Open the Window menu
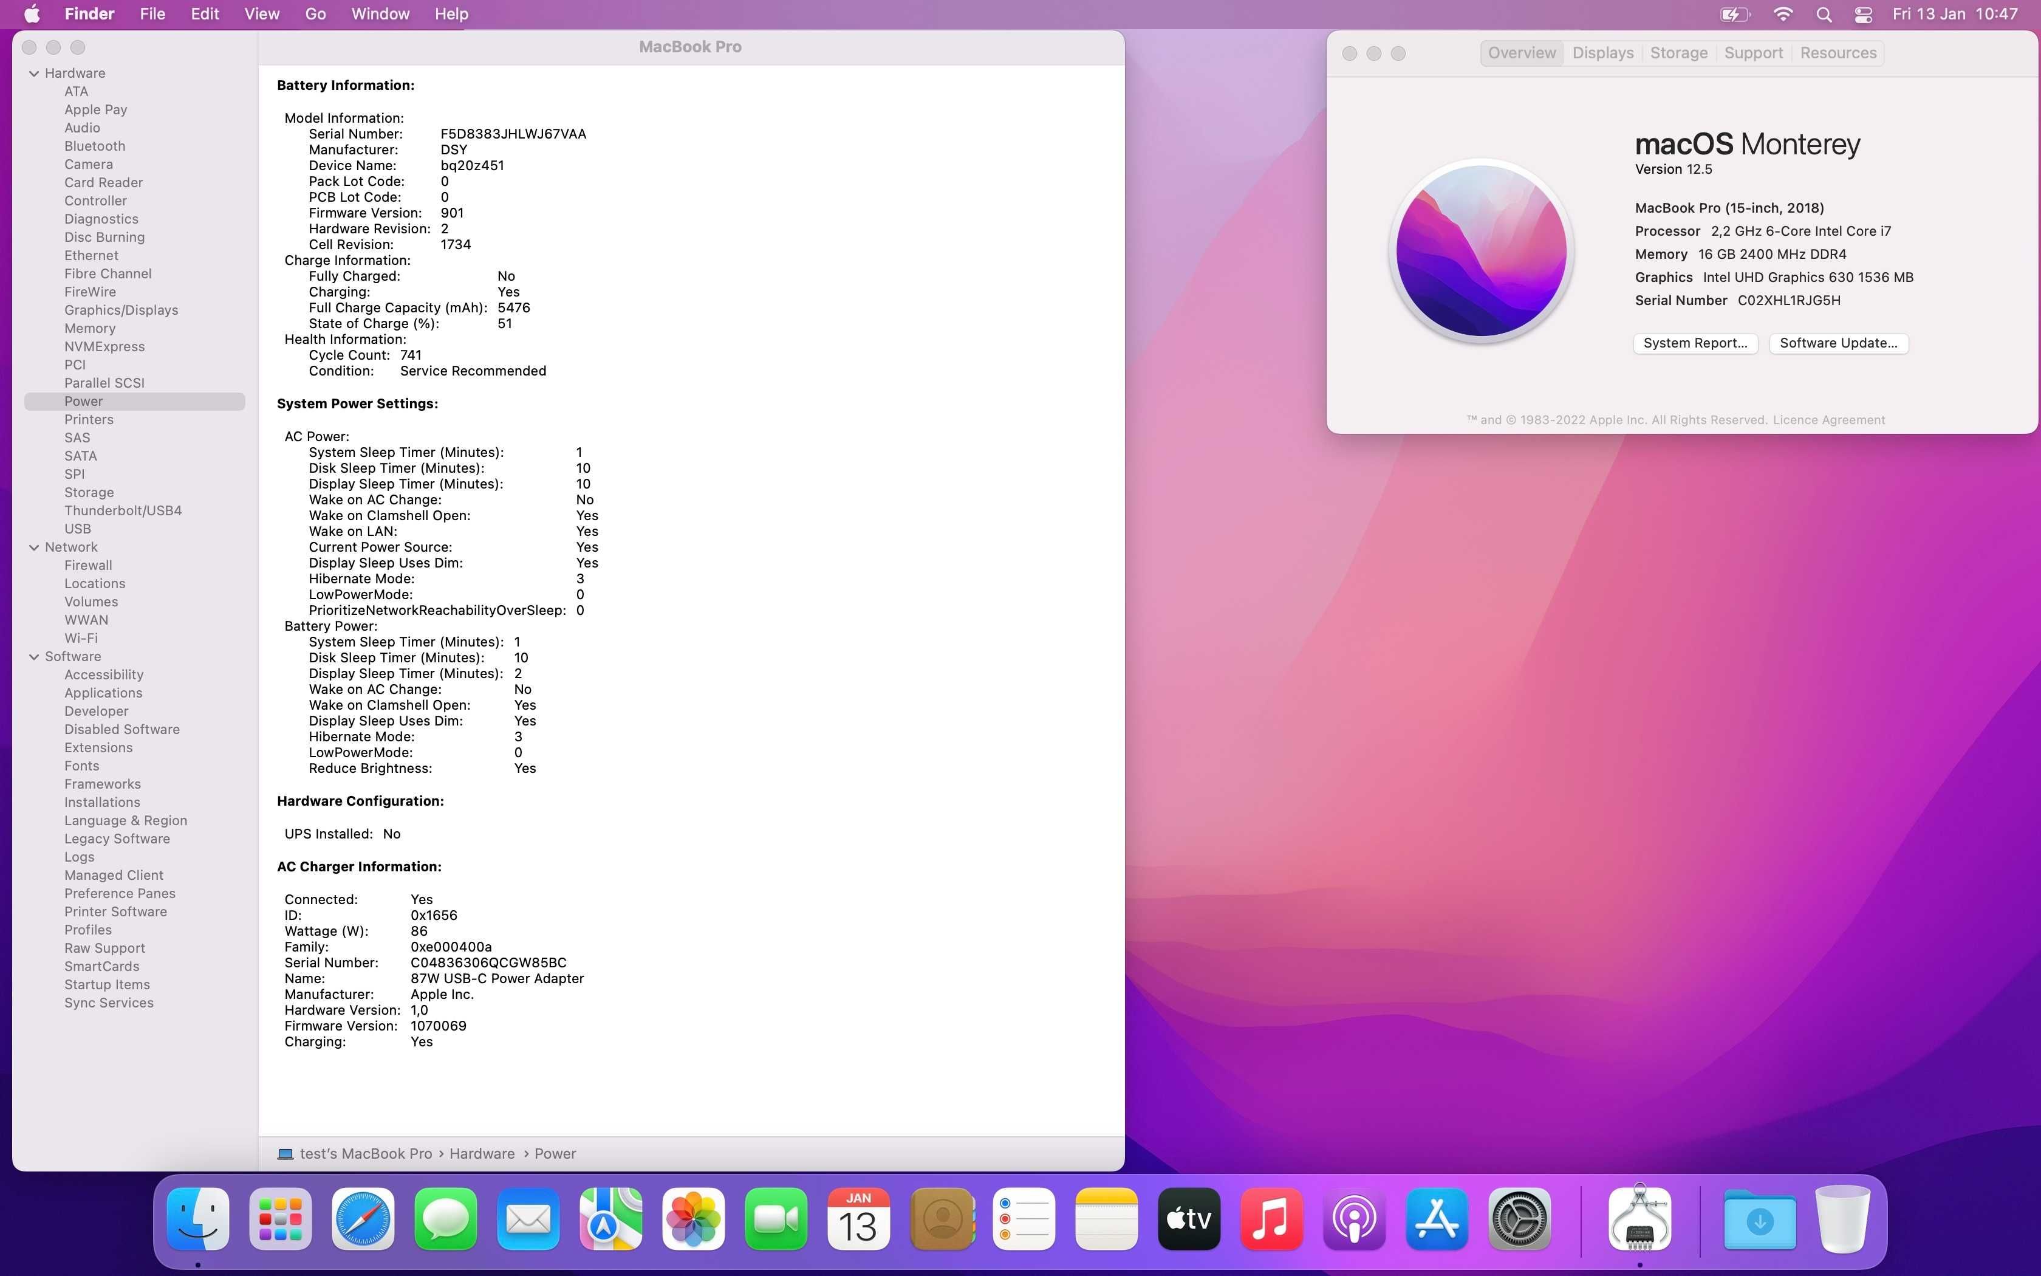Viewport: 2041px width, 1276px height. [x=380, y=13]
